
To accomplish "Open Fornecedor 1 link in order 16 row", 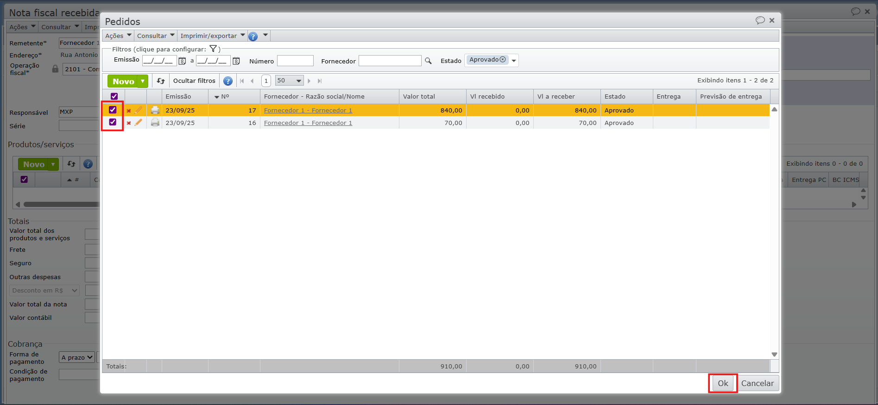I will 308,123.
